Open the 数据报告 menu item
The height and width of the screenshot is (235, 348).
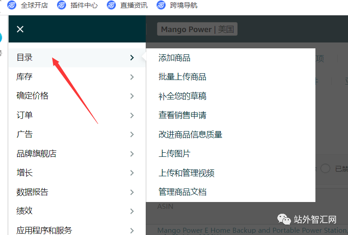[77, 192]
